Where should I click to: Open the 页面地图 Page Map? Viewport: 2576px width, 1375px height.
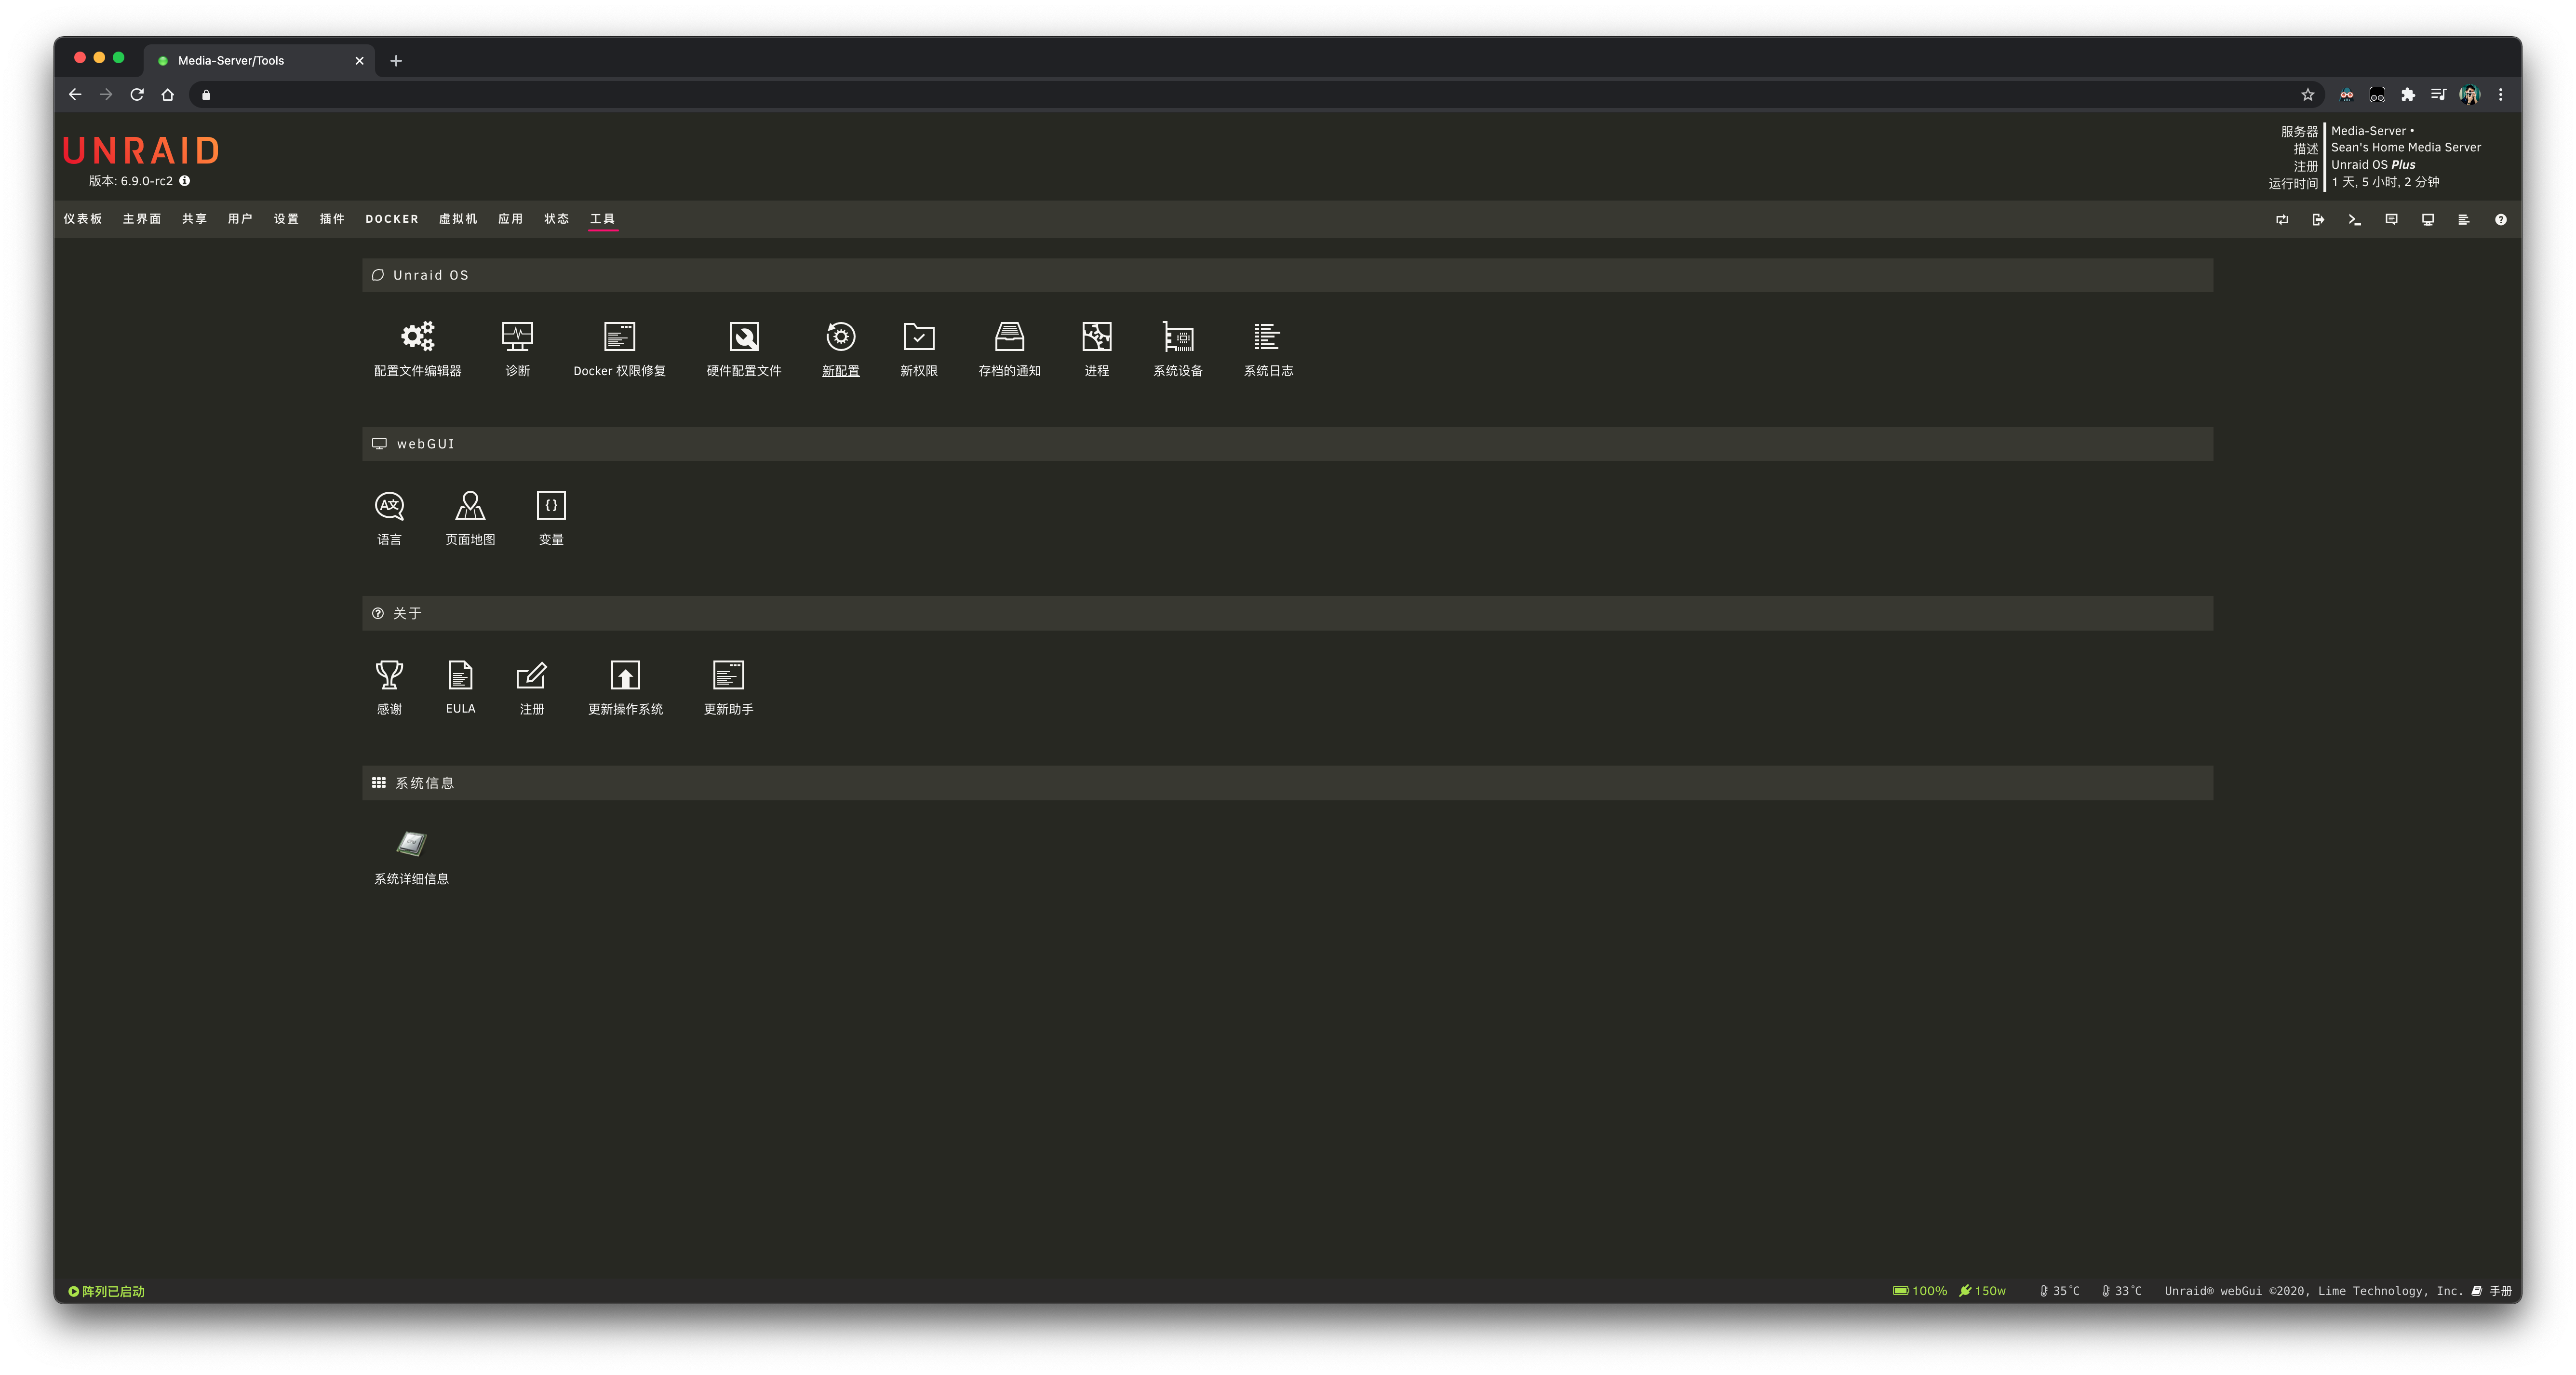[470, 506]
